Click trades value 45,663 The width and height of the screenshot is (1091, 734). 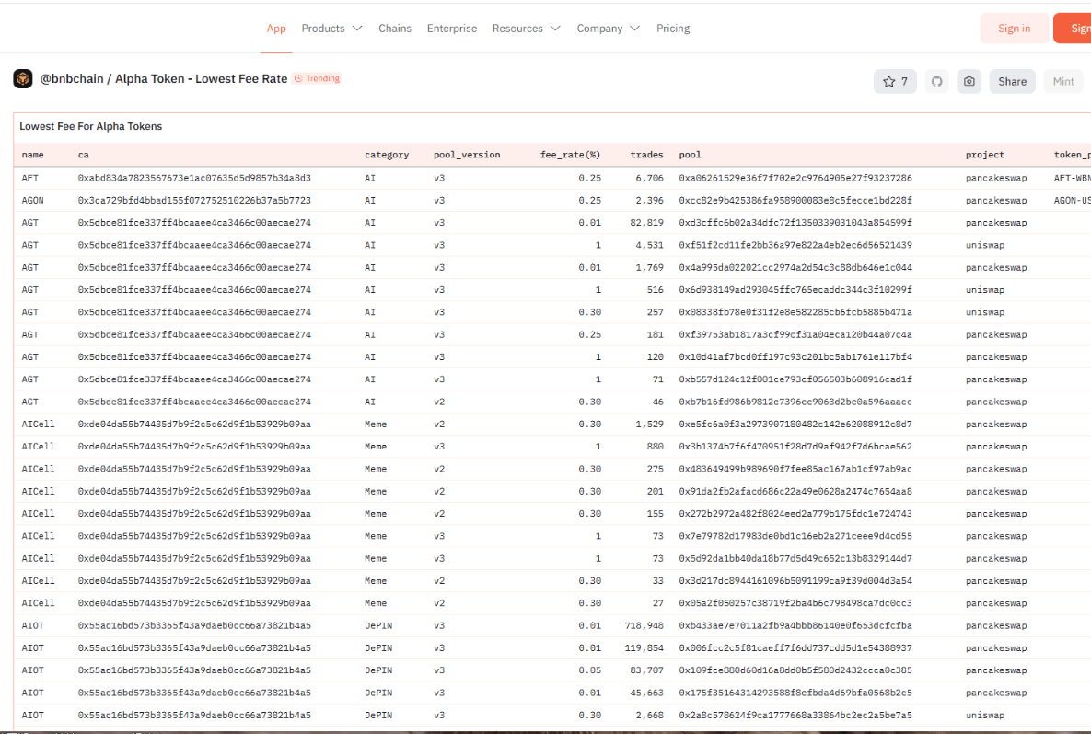tap(646, 693)
